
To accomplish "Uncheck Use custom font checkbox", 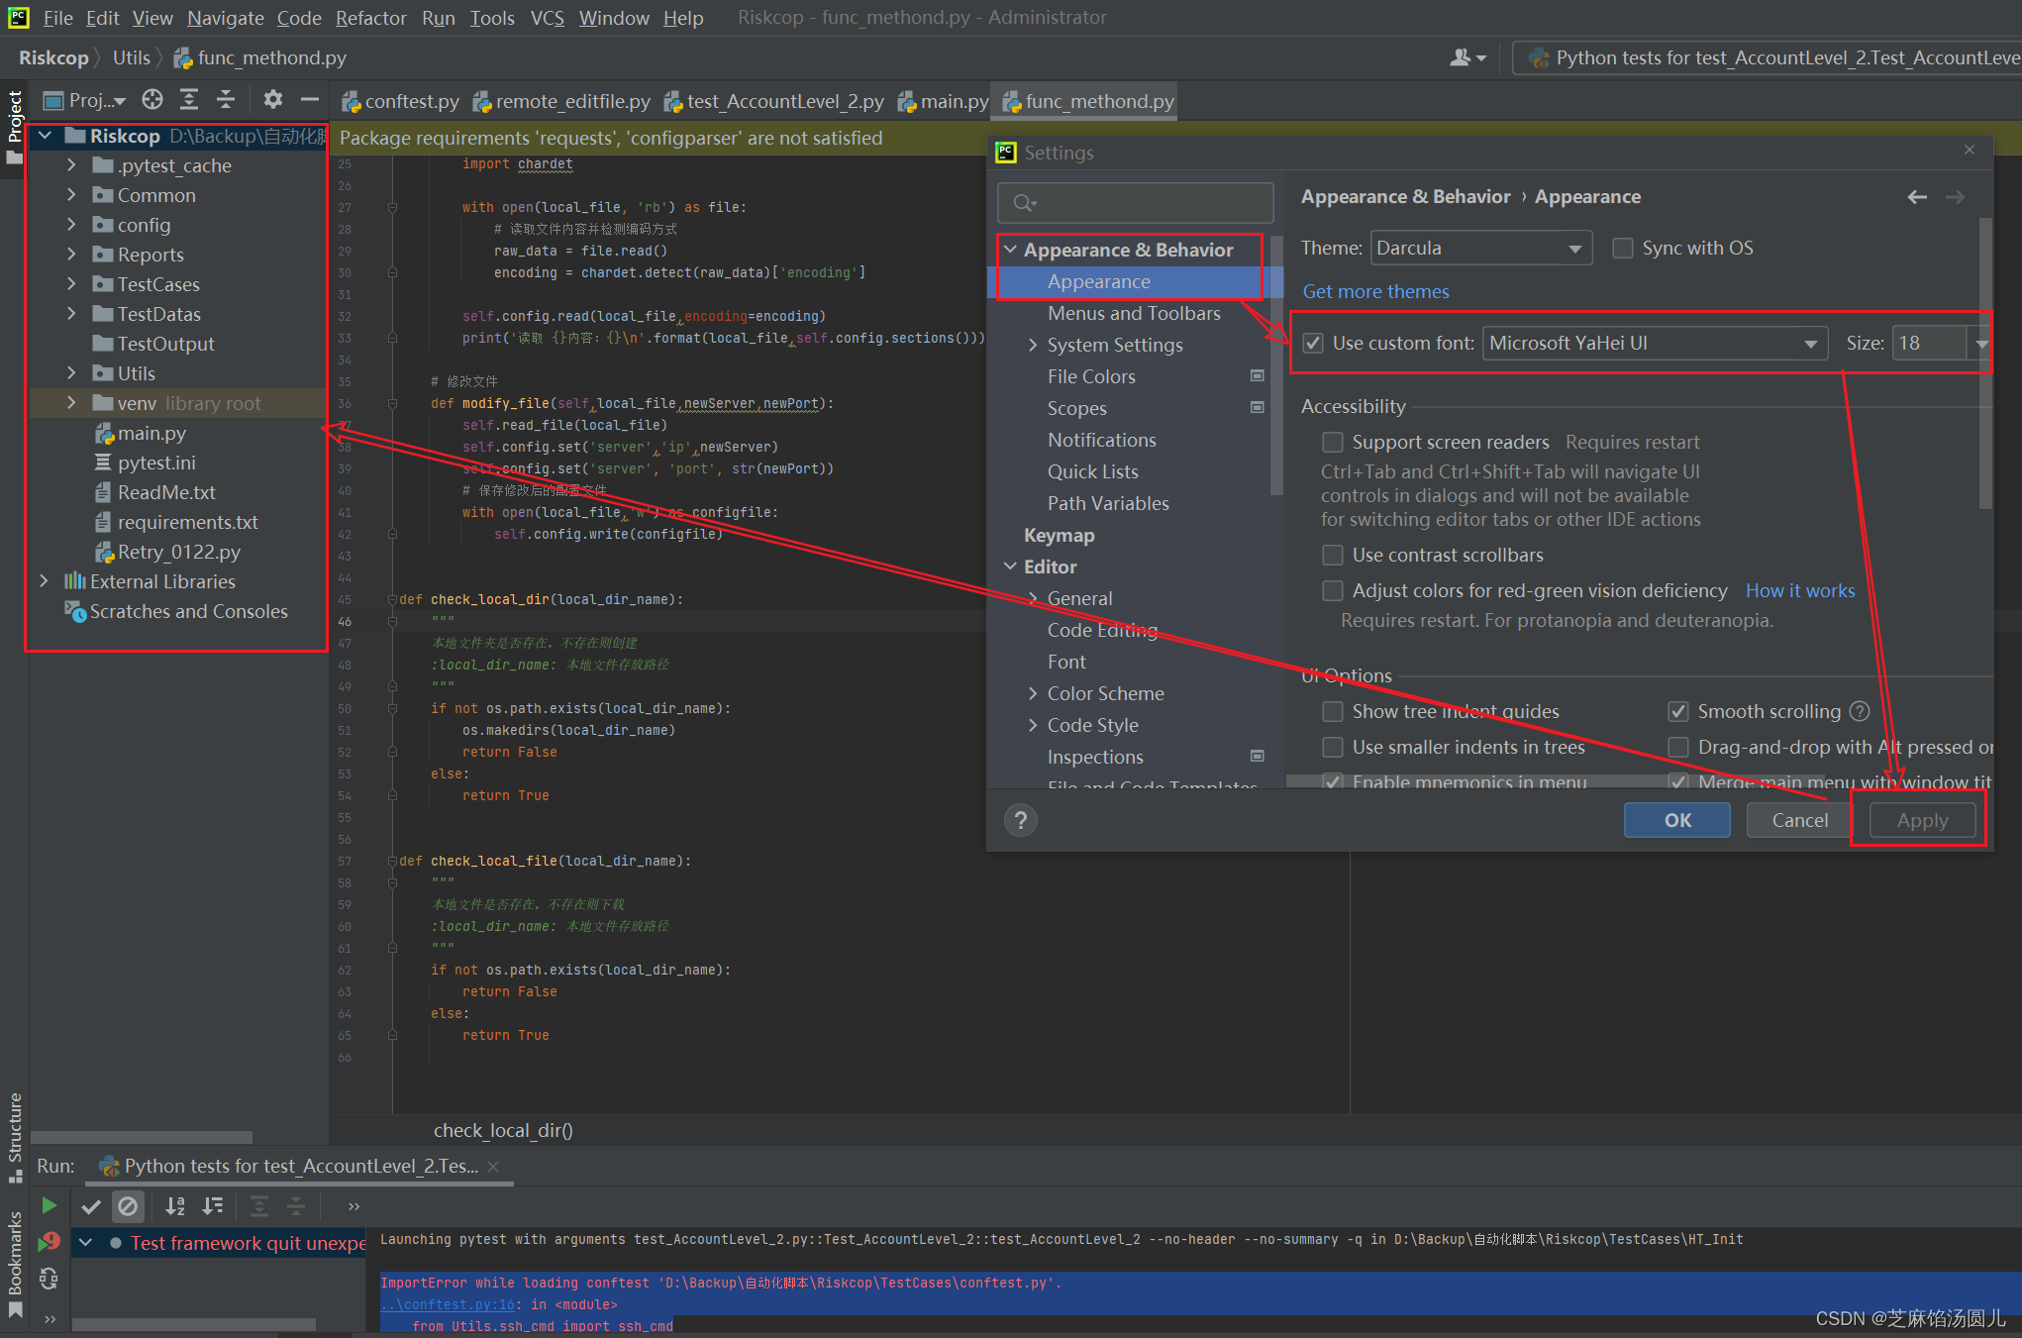I will pos(1313,344).
